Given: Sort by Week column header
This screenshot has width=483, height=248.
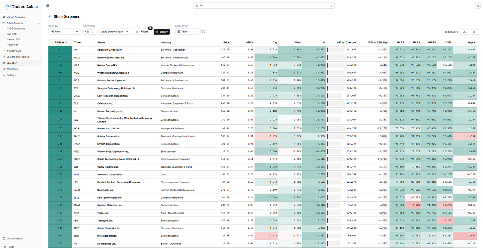Looking at the screenshot, I should tap(298, 42).
